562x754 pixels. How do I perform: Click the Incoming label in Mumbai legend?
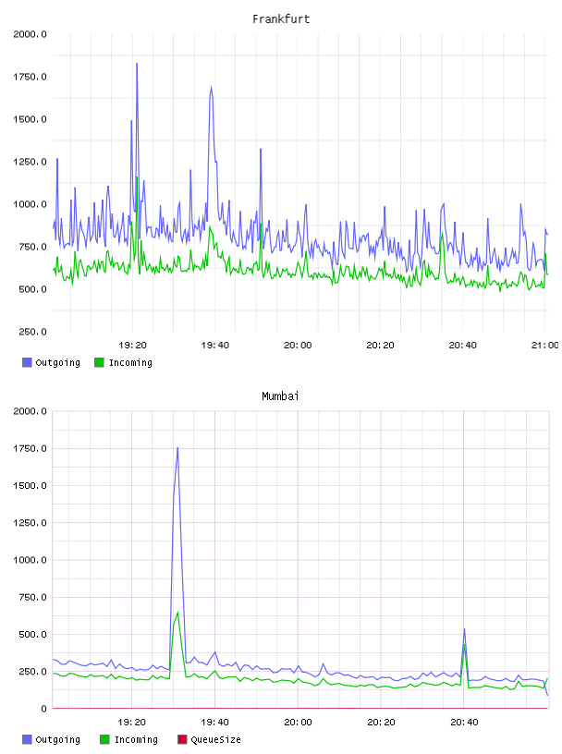tap(136, 740)
